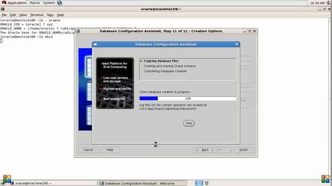
Task: Minimize the DBCA Step 11 window
Action: (x=245, y=31)
